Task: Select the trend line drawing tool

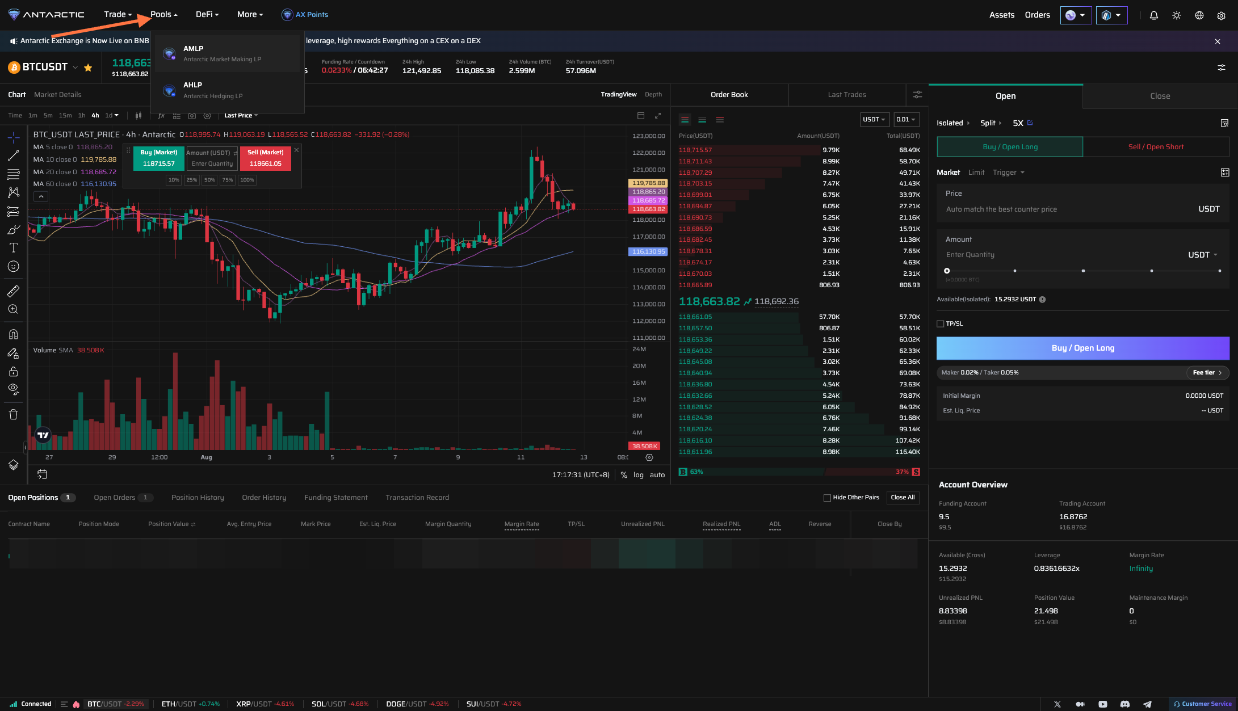Action: pos(14,155)
